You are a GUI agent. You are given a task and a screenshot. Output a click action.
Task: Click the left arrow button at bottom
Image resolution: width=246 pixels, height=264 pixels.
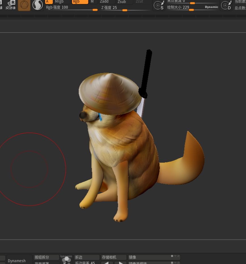click(x=105, y=263)
